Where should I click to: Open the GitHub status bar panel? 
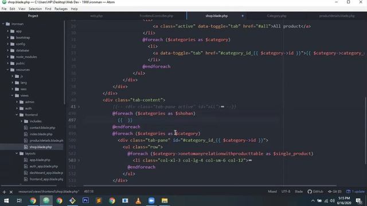[315, 192]
